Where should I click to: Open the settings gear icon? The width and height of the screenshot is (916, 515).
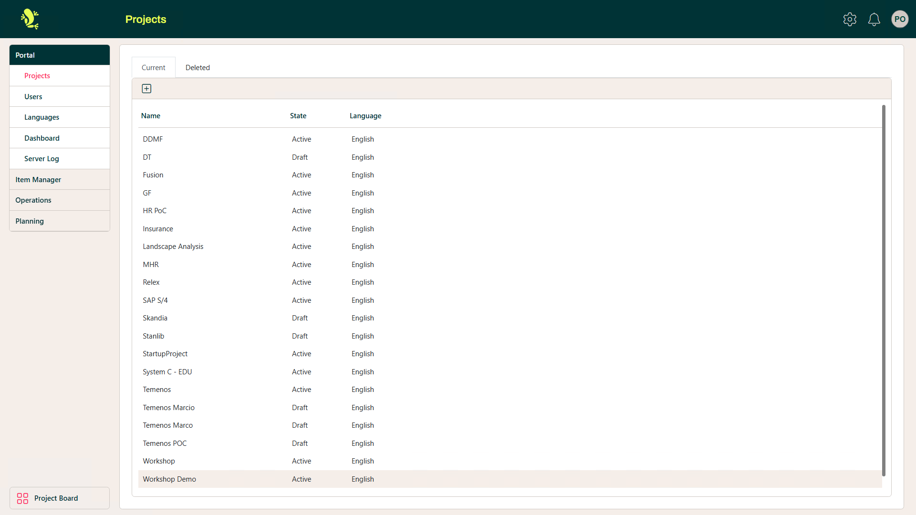point(850,19)
